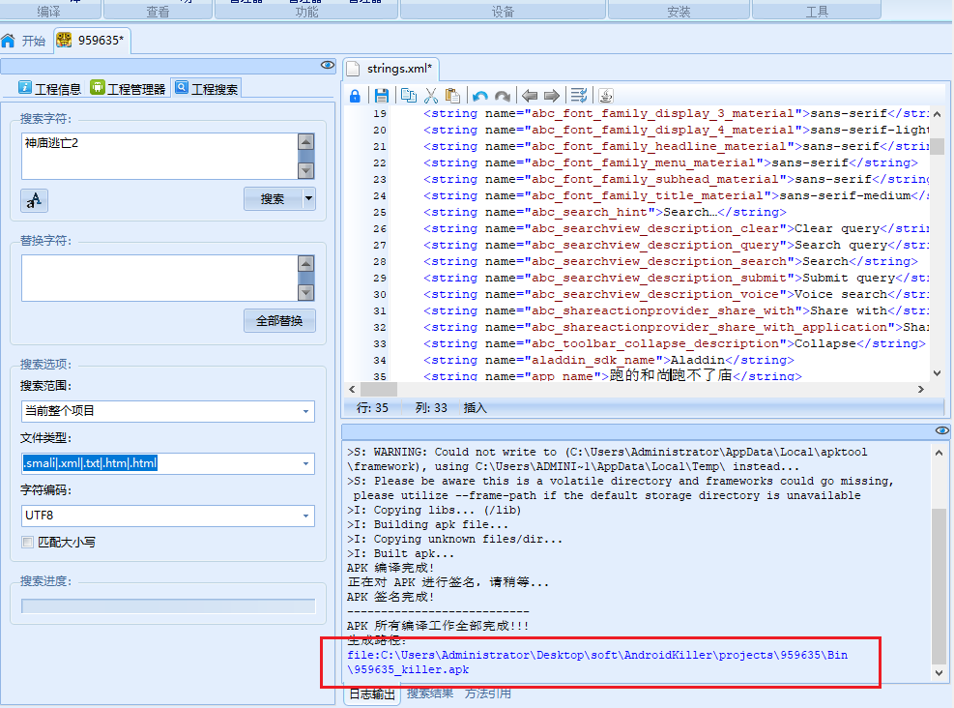Expand the 搜索范围 combo box

click(305, 411)
